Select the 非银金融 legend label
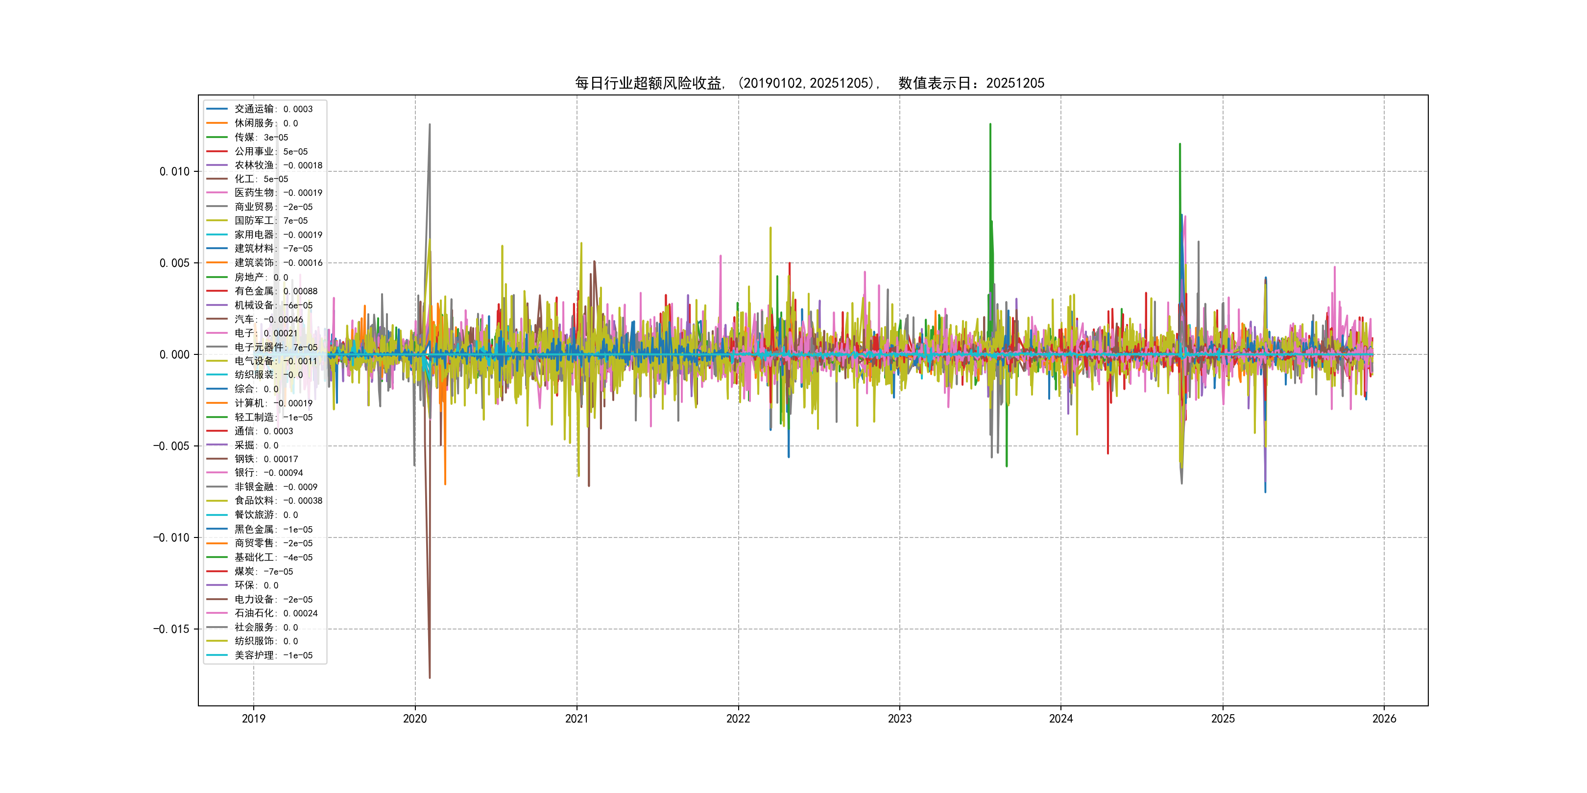Screen dimensions: 1587x793 254,487
